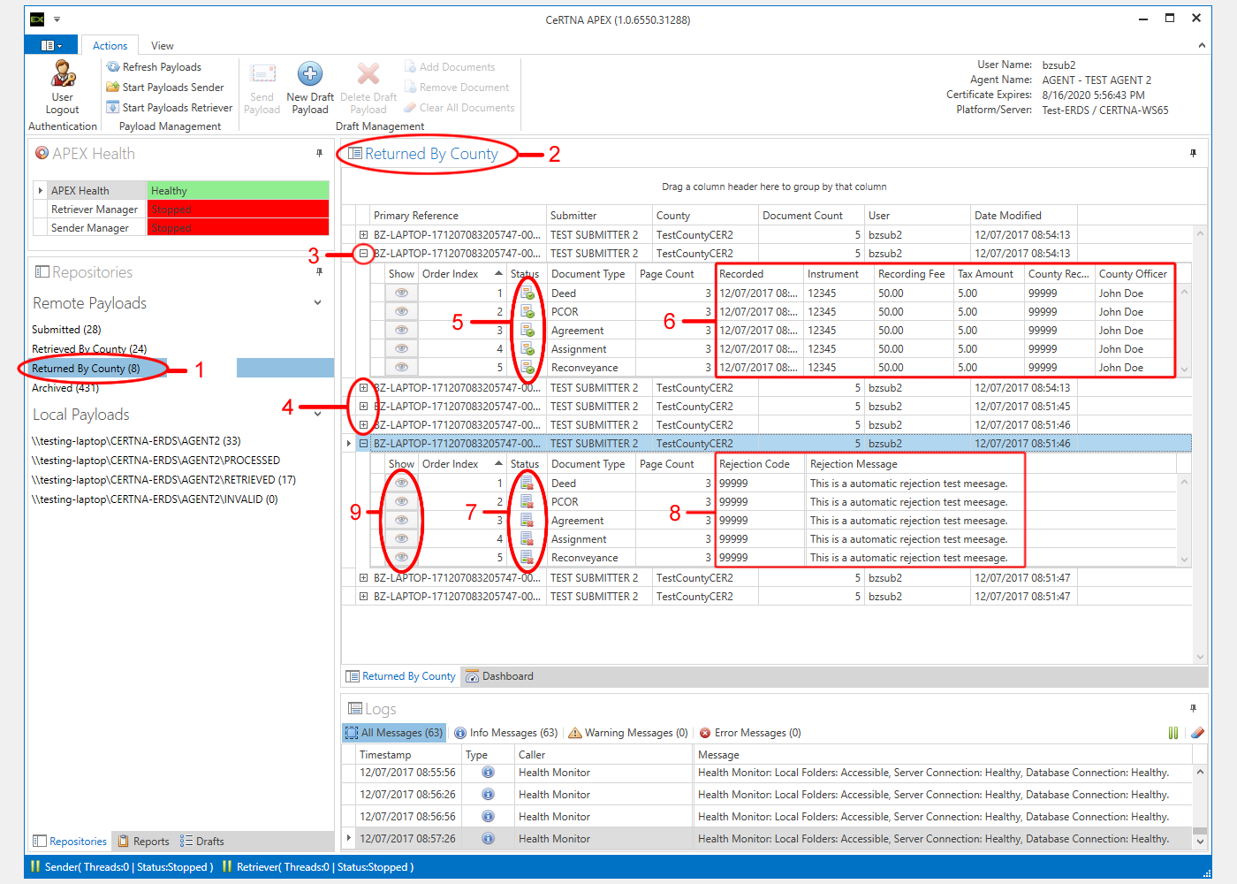The height and width of the screenshot is (884, 1237).
Task: Toggle the Show eye for the Deed row with rejection code
Action: click(x=401, y=484)
